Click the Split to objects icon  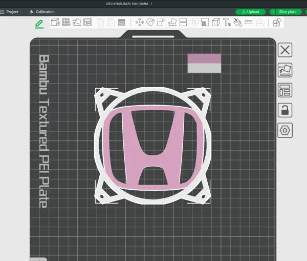(x=100, y=23)
